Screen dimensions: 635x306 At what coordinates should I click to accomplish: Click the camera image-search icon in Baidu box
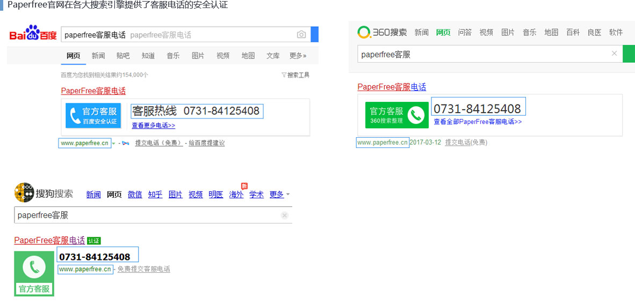301,35
